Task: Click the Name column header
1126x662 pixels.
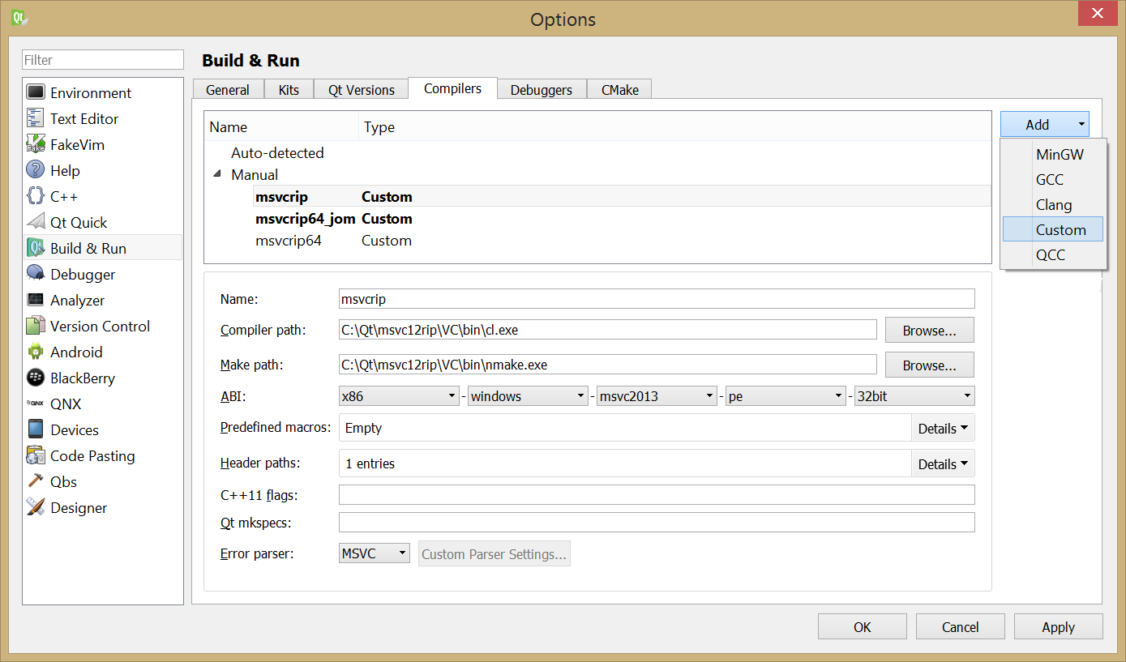Action: [x=281, y=126]
